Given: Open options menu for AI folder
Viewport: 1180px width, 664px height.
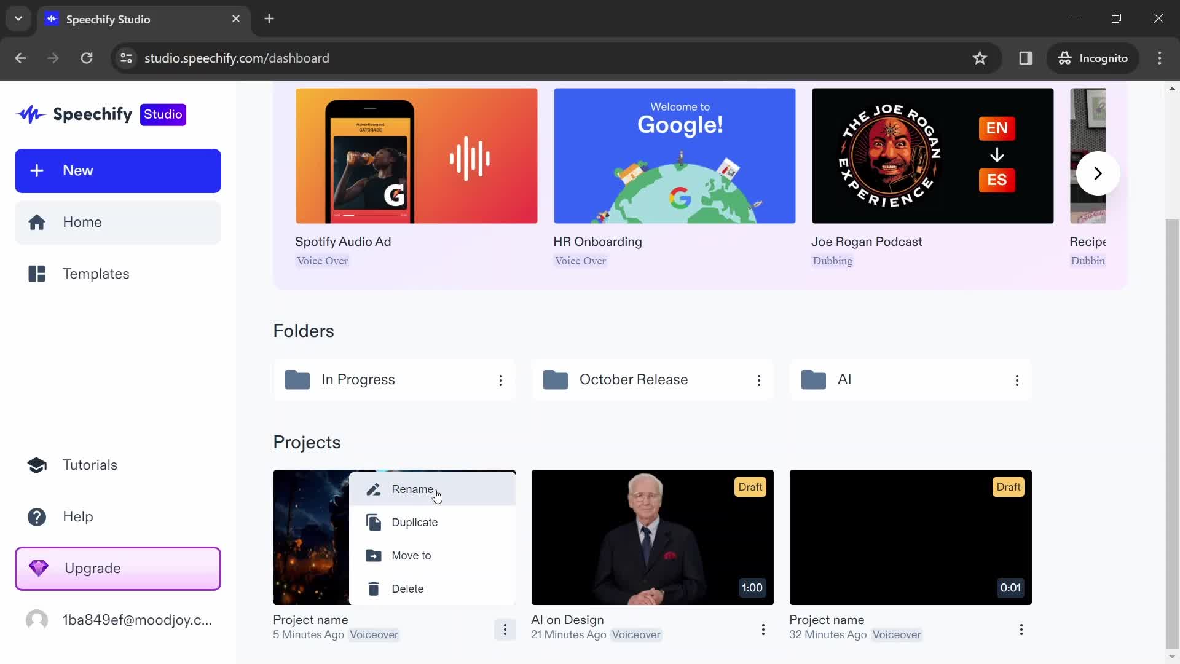Looking at the screenshot, I should click(1017, 381).
